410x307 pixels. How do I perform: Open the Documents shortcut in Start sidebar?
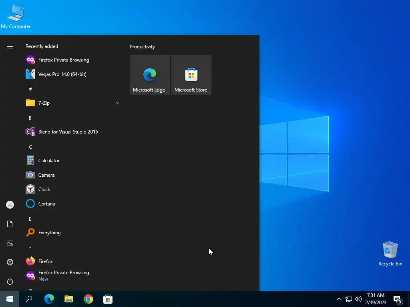click(x=10, y=224)
